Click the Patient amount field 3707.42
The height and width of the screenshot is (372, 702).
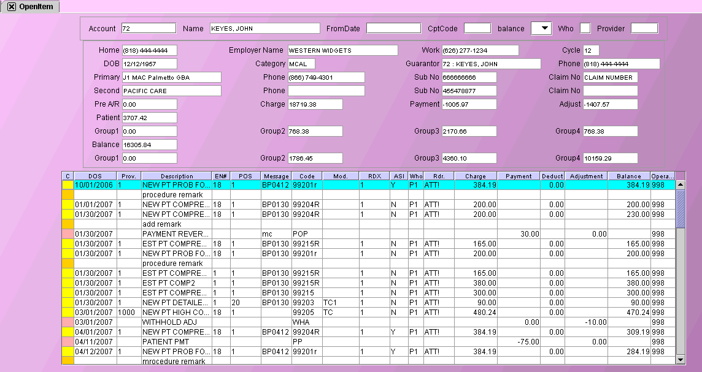(x=150, y=118)
